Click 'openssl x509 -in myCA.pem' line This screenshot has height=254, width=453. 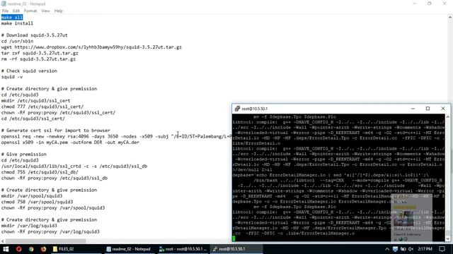[x=70, y=143]
